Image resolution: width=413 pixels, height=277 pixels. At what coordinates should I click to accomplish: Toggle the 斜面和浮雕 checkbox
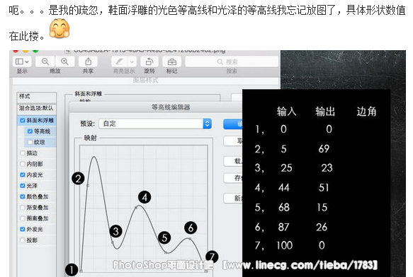[x=22, y=120]
